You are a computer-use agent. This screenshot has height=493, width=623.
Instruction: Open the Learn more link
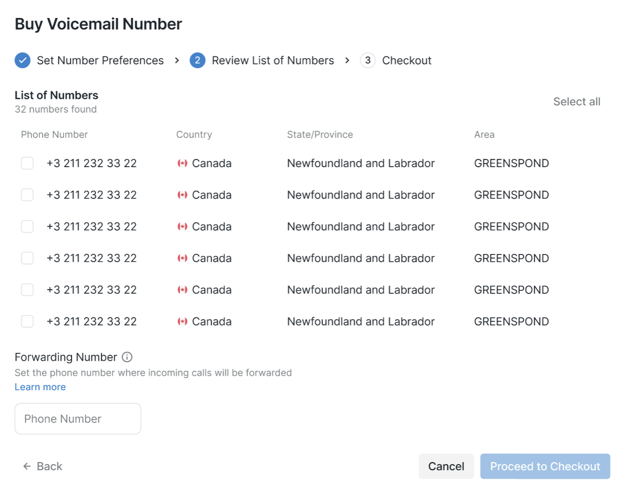pyautogui.click(x=40, y=387)
